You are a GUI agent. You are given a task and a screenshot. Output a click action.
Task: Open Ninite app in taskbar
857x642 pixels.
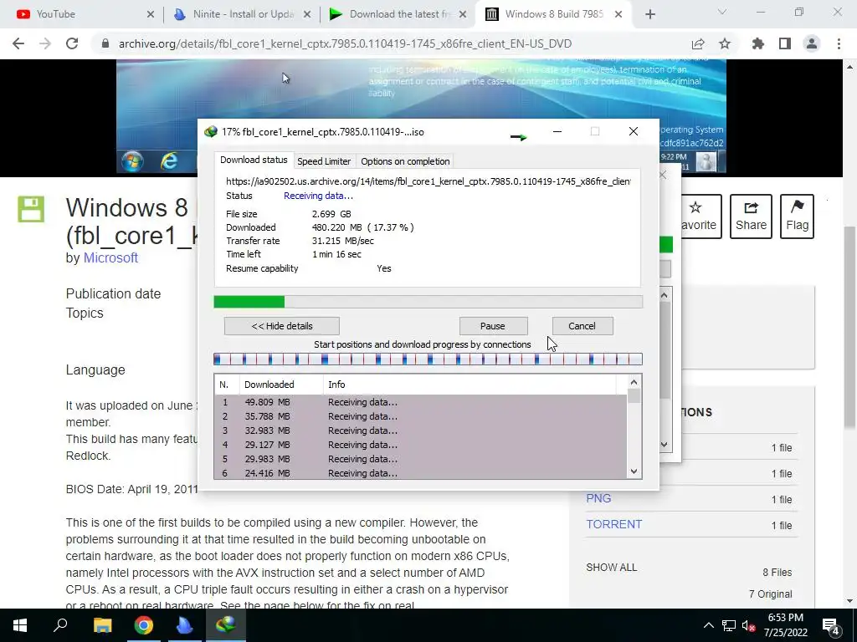[185, 625]
